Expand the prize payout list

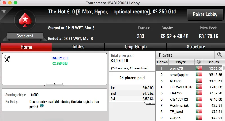(150, 103)
